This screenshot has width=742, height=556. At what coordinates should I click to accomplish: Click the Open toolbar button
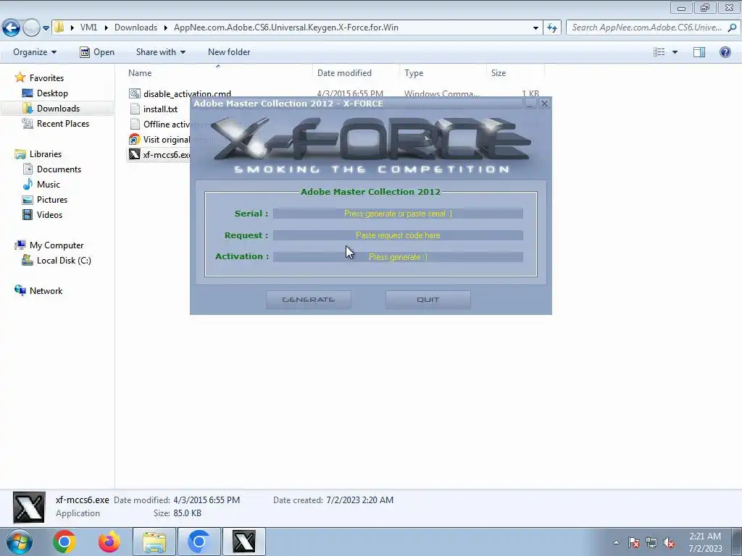point(97,52)
